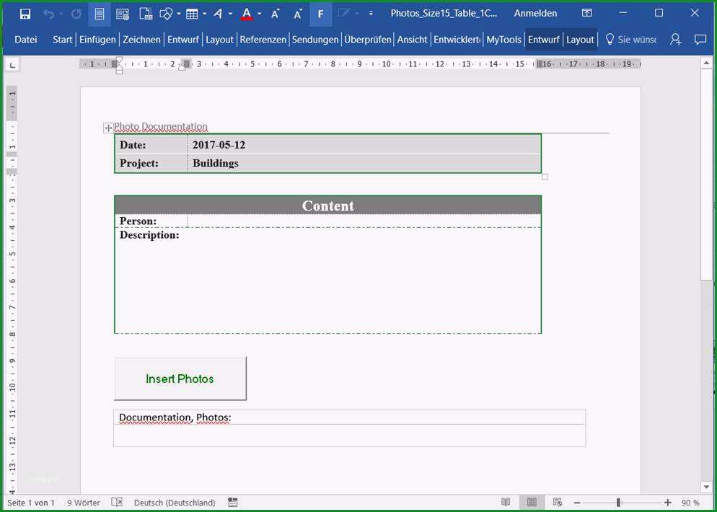Click the '9 Wörter' word count

84,503
